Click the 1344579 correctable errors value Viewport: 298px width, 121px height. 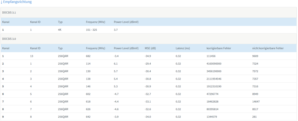212,117
